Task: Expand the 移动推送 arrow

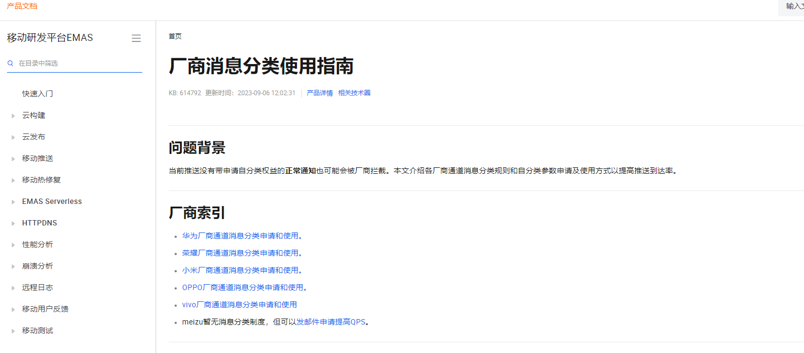Action: click(x=13, y=159)
